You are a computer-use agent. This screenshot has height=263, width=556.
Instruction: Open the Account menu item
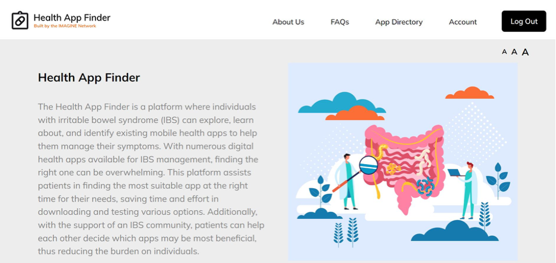[x=463, y=22]
